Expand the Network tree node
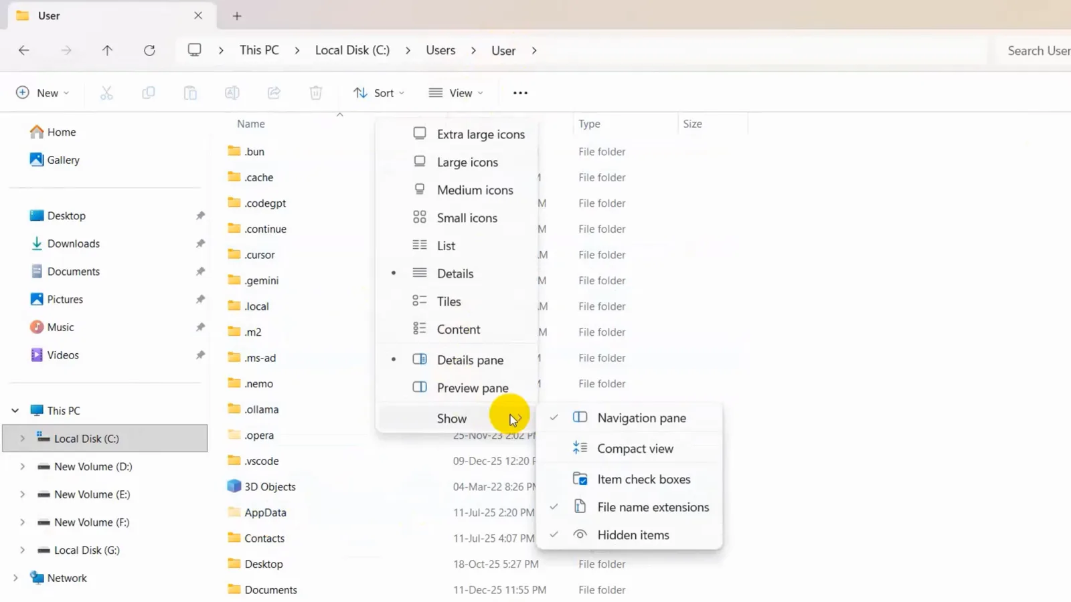Image resolution: width=1071 pixels, height=602 pixels. click(x=15, y=578)
